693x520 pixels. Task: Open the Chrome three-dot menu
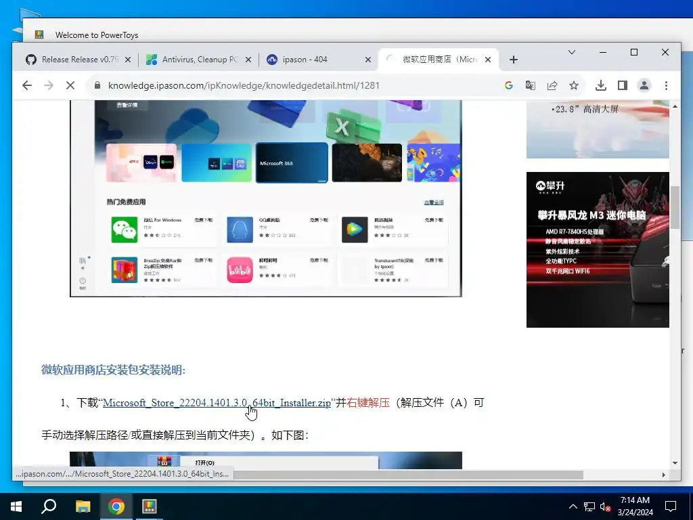click(666, 85)
